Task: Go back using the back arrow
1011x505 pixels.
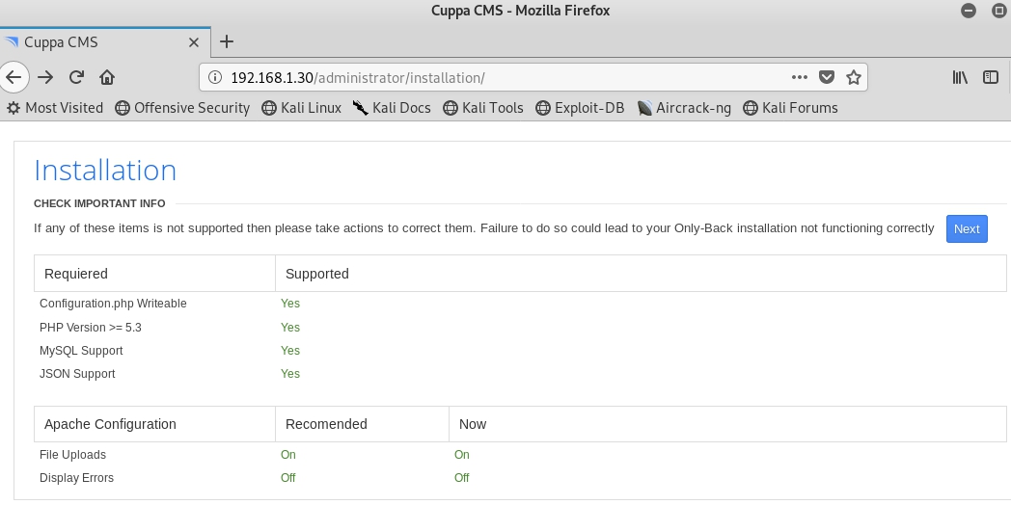Action: click(14, 77)
